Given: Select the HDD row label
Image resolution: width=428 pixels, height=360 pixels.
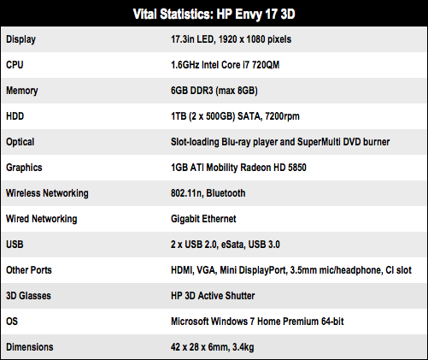Looking at the screenshot, I should [x=15, y=116].
